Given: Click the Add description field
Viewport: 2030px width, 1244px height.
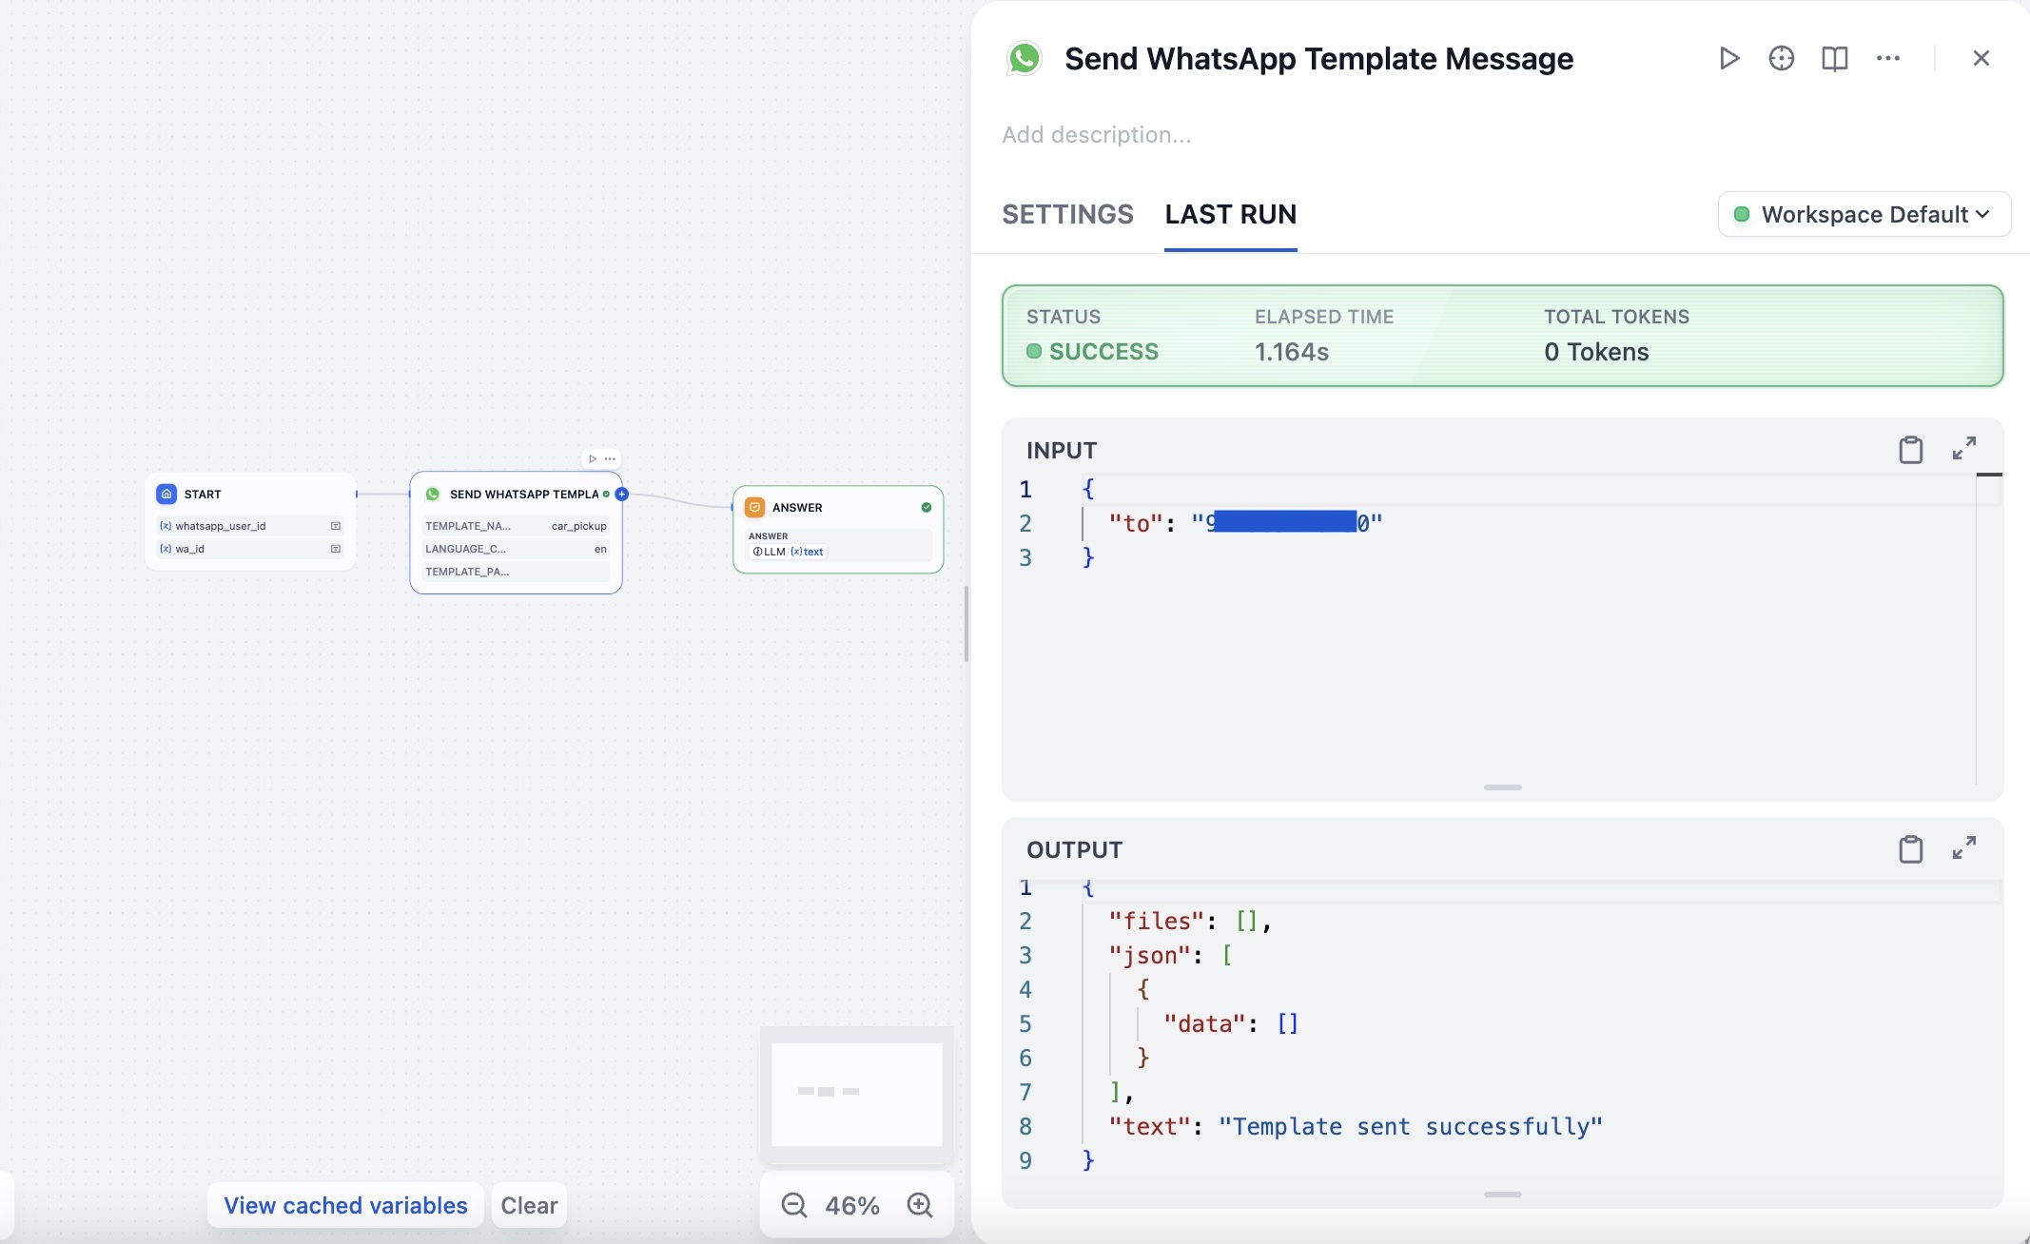Looking at the screenshot, I should (x=1096, y=135).
